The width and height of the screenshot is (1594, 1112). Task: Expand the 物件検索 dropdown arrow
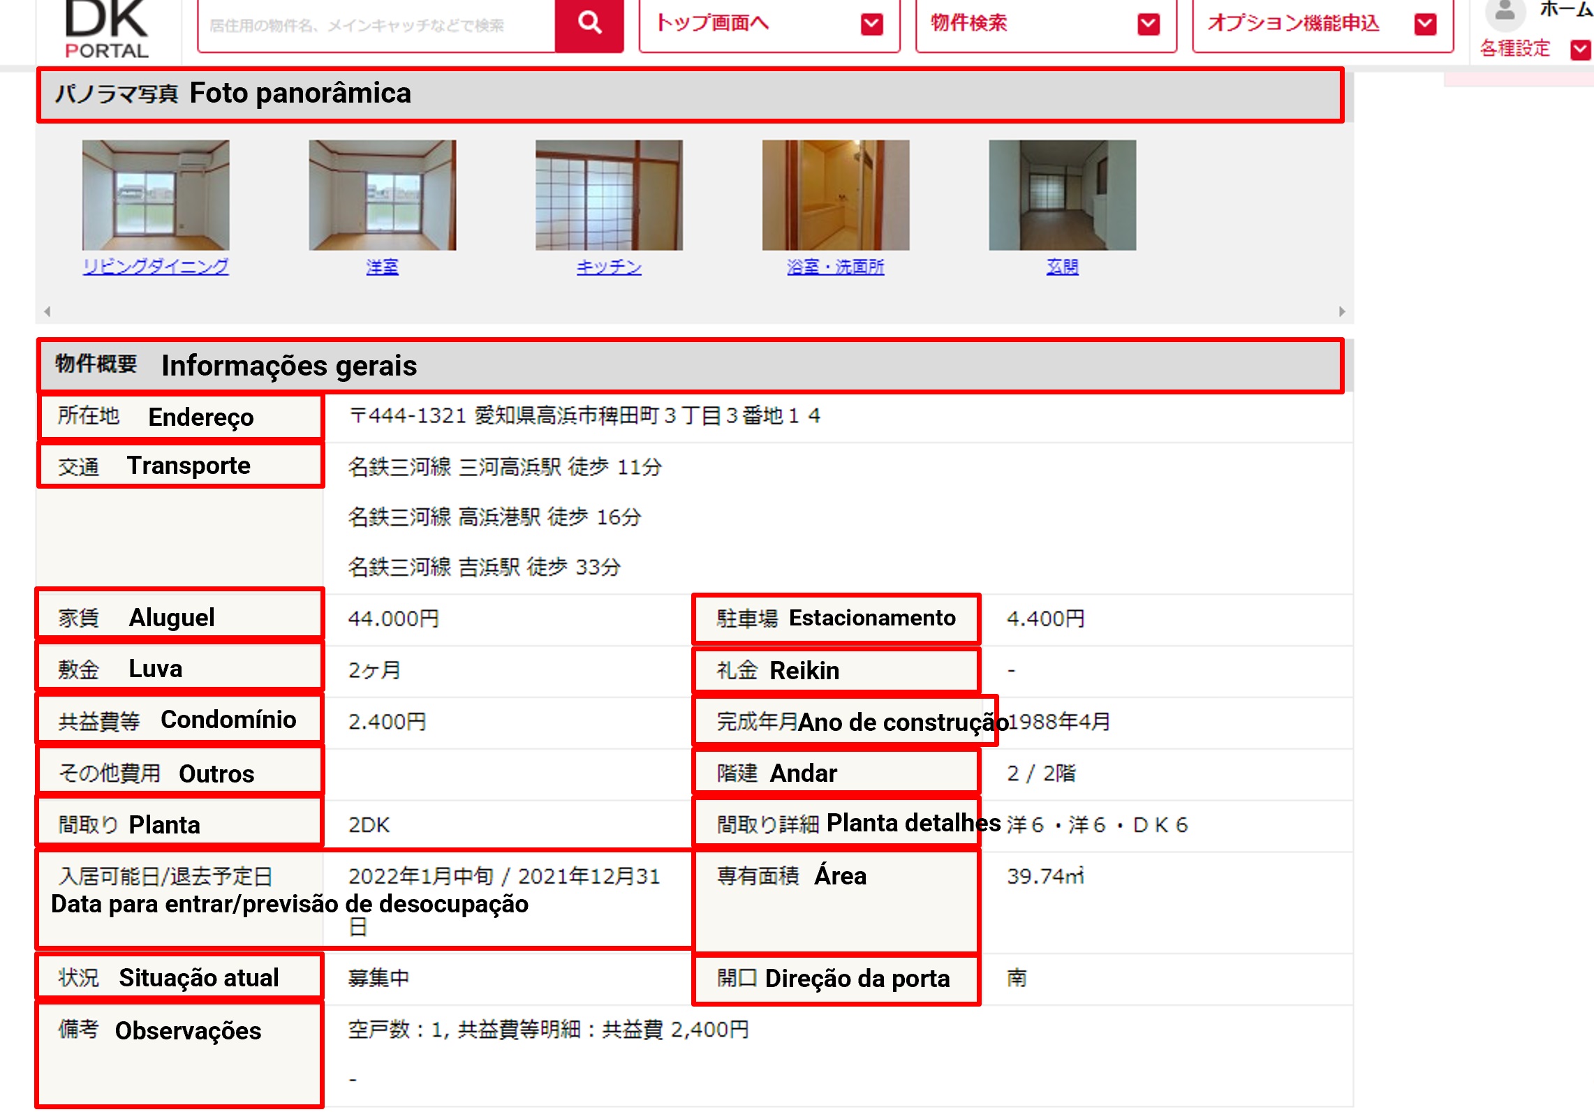pos(1148,24)
